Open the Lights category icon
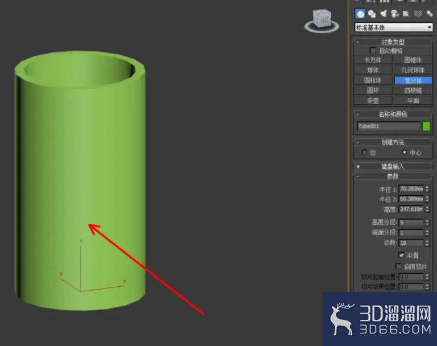This screenshot has height=346, width=437. (x=384, y=14)
